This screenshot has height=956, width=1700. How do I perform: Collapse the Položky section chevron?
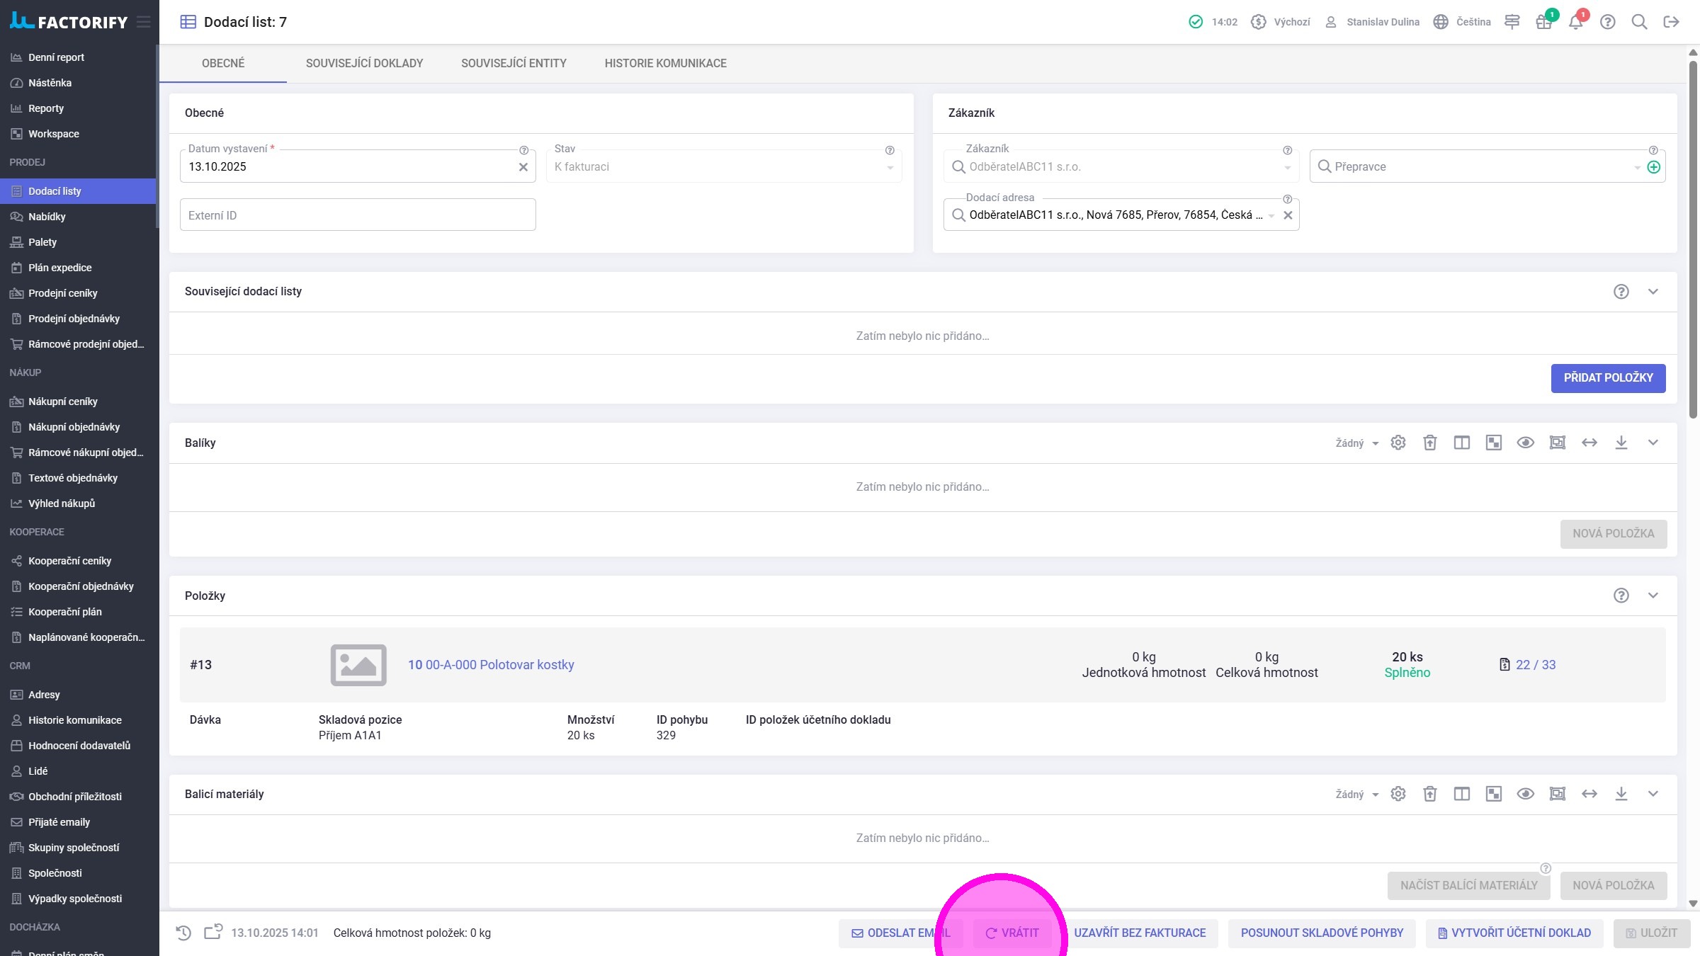point(1653,596)
